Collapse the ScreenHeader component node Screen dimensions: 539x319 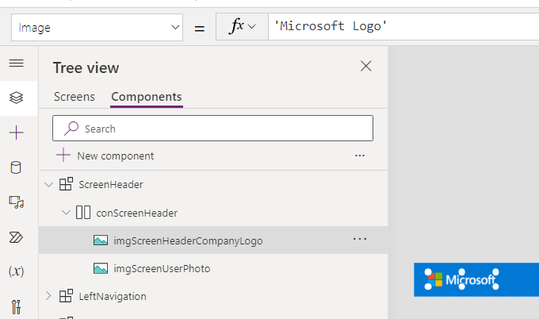49,185
